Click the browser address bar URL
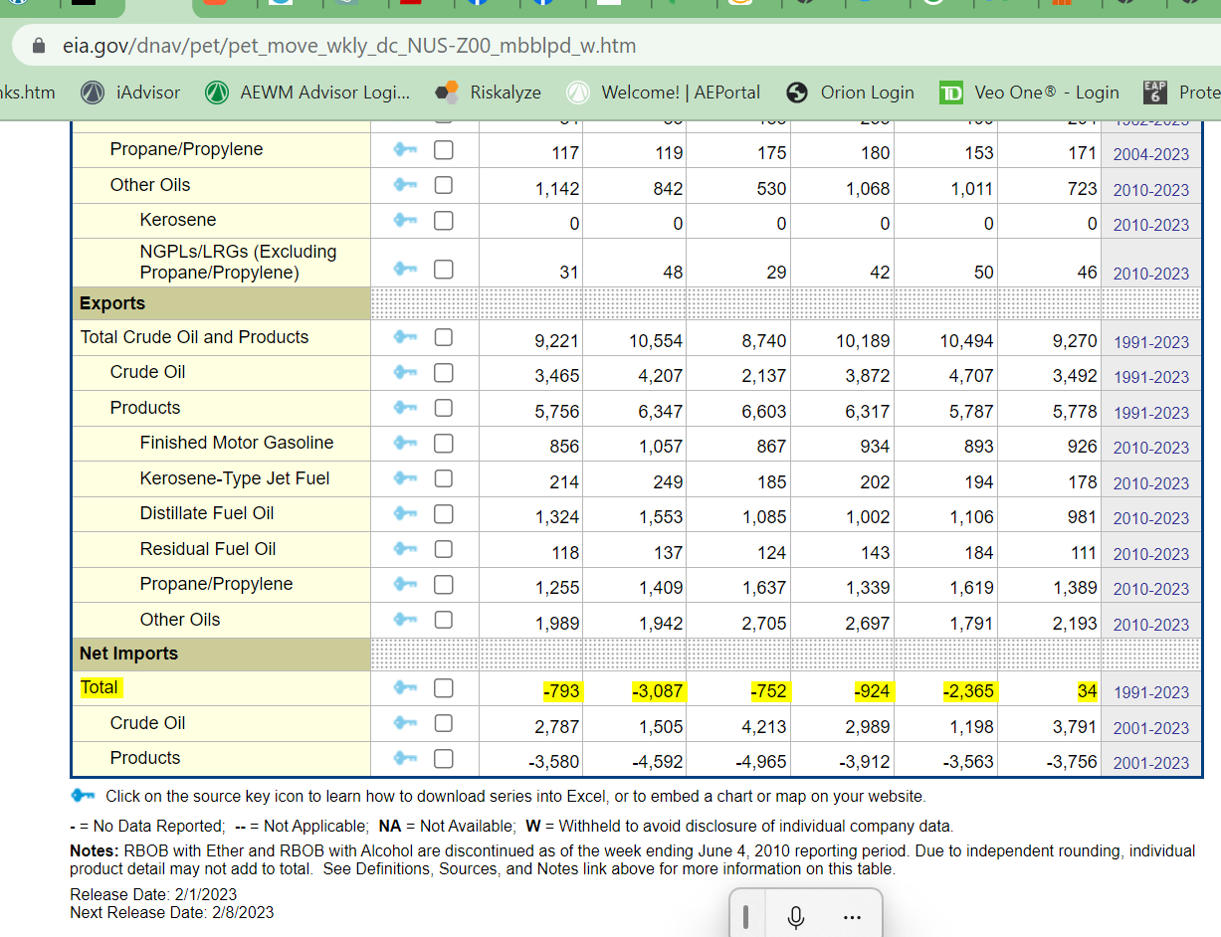Viewport: 1221px width, 937px height. click(x=348, y=46)
